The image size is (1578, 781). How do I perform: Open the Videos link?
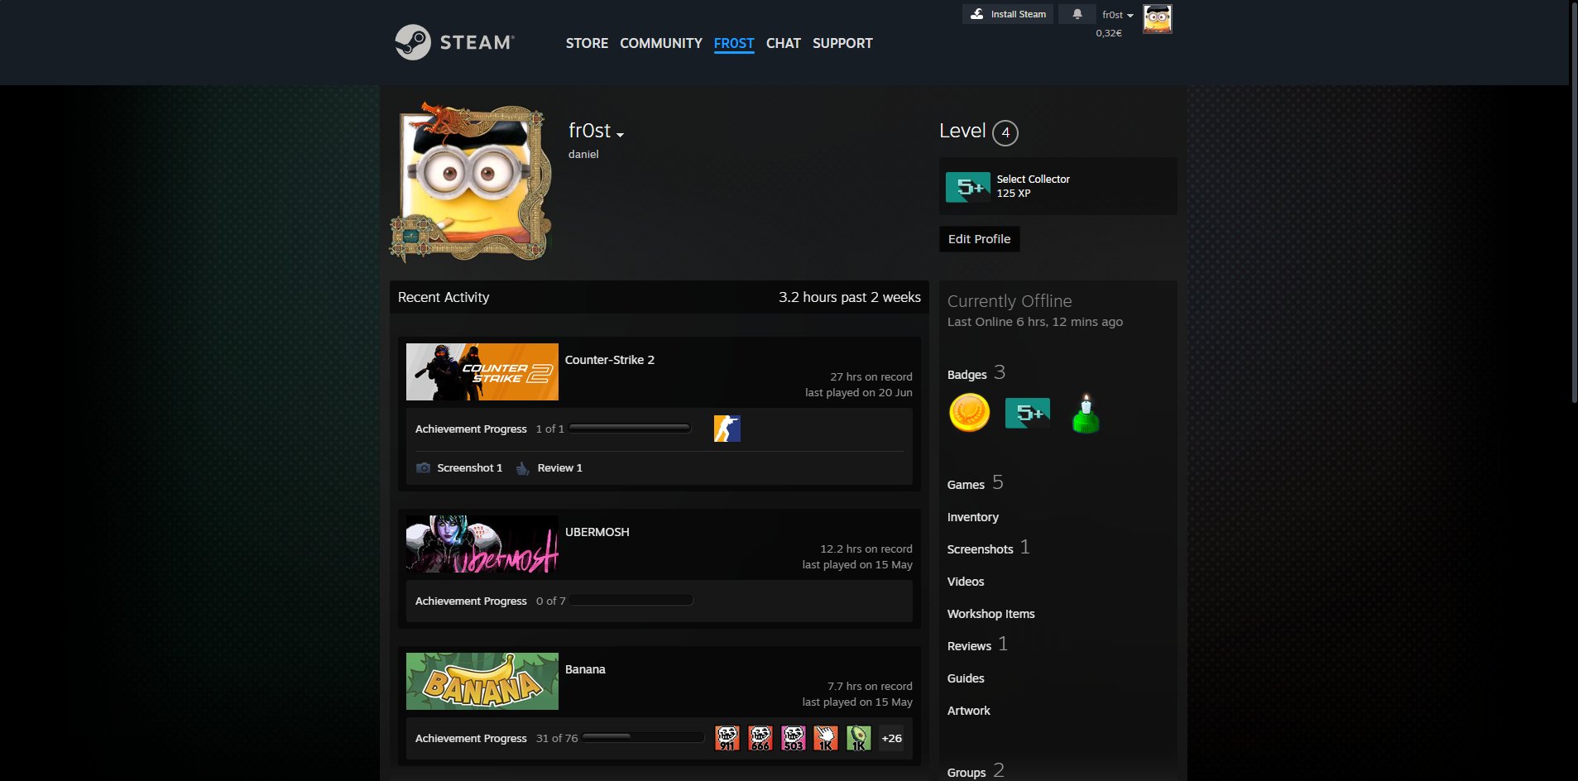coord(966,582)
